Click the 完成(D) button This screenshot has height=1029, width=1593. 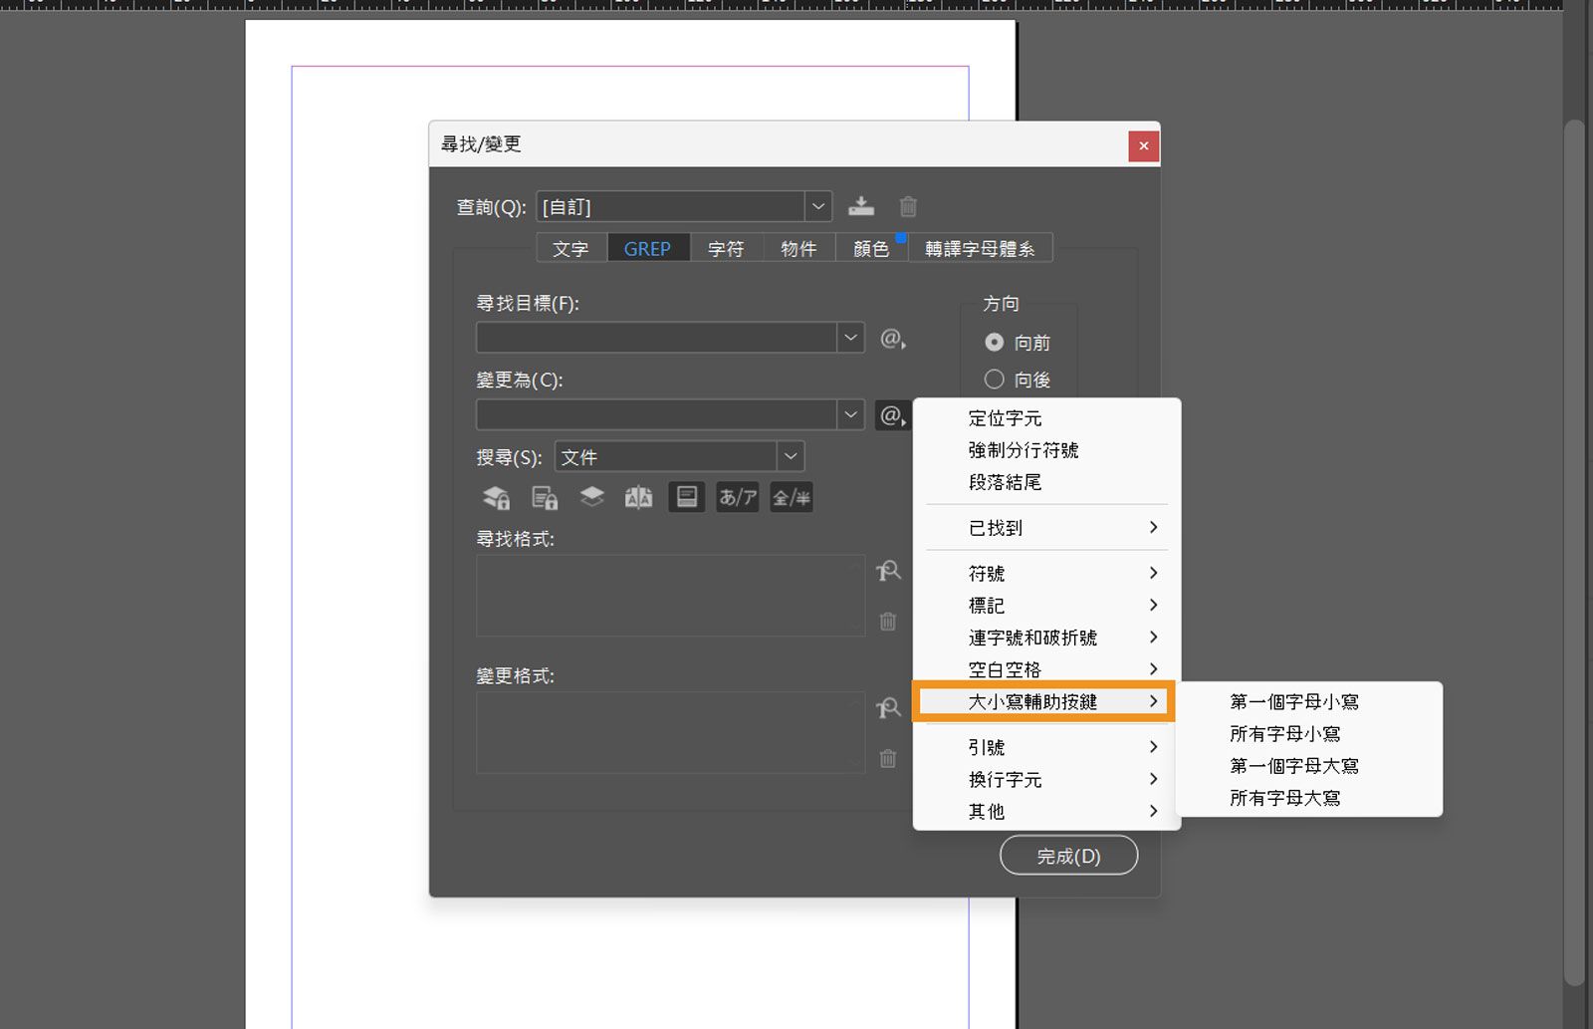pyautogui.click(x=1068, y=855)
